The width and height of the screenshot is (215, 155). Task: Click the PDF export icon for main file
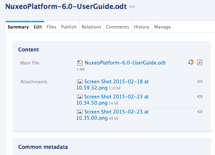coord(200,62)
